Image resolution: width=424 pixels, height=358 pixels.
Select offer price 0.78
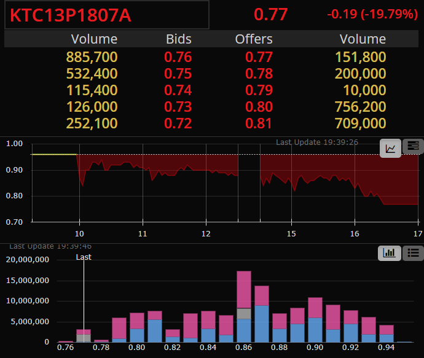click(x=259, y=74)
